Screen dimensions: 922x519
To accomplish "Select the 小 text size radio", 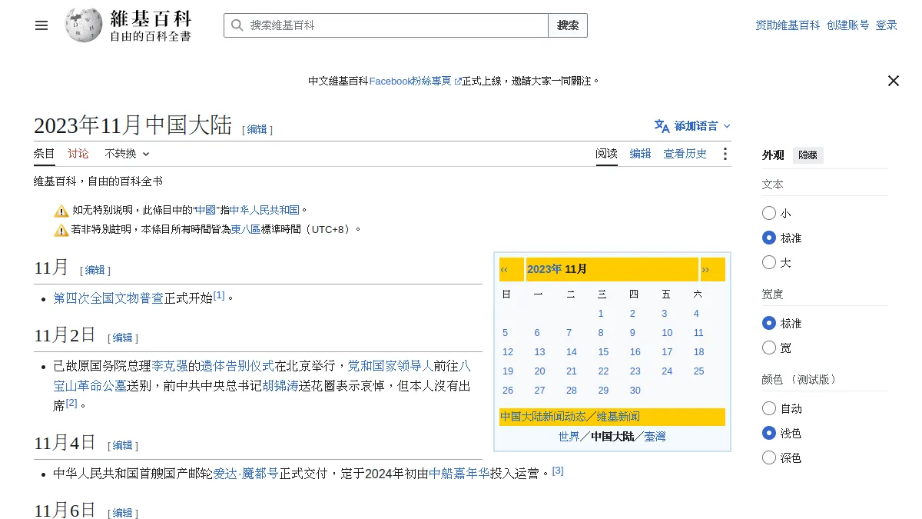I will [x=769, y=213].
